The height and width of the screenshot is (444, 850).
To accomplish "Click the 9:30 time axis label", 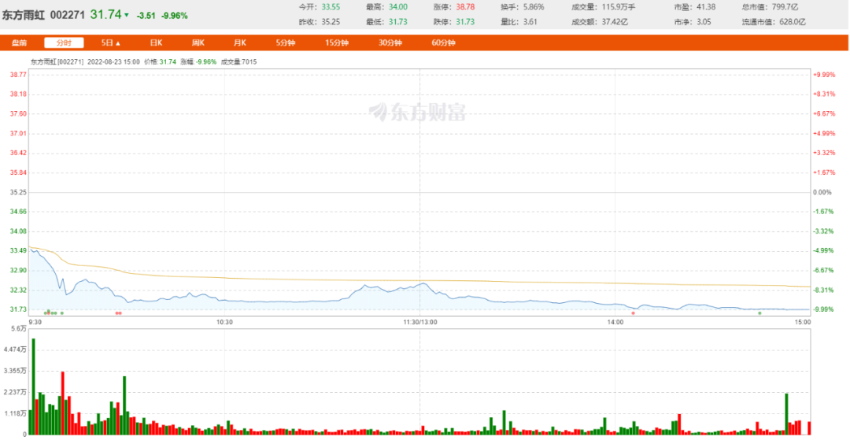I will 35,322.
